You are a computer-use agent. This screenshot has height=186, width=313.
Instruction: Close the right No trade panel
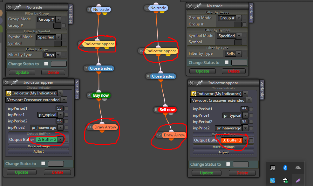(190, 6)
